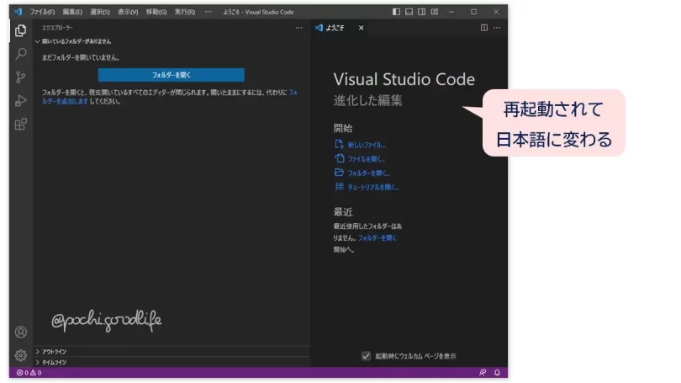681x383 pixels.
Task: Open hidden menus via title bar ellipsis
Action: pos(209,12)
